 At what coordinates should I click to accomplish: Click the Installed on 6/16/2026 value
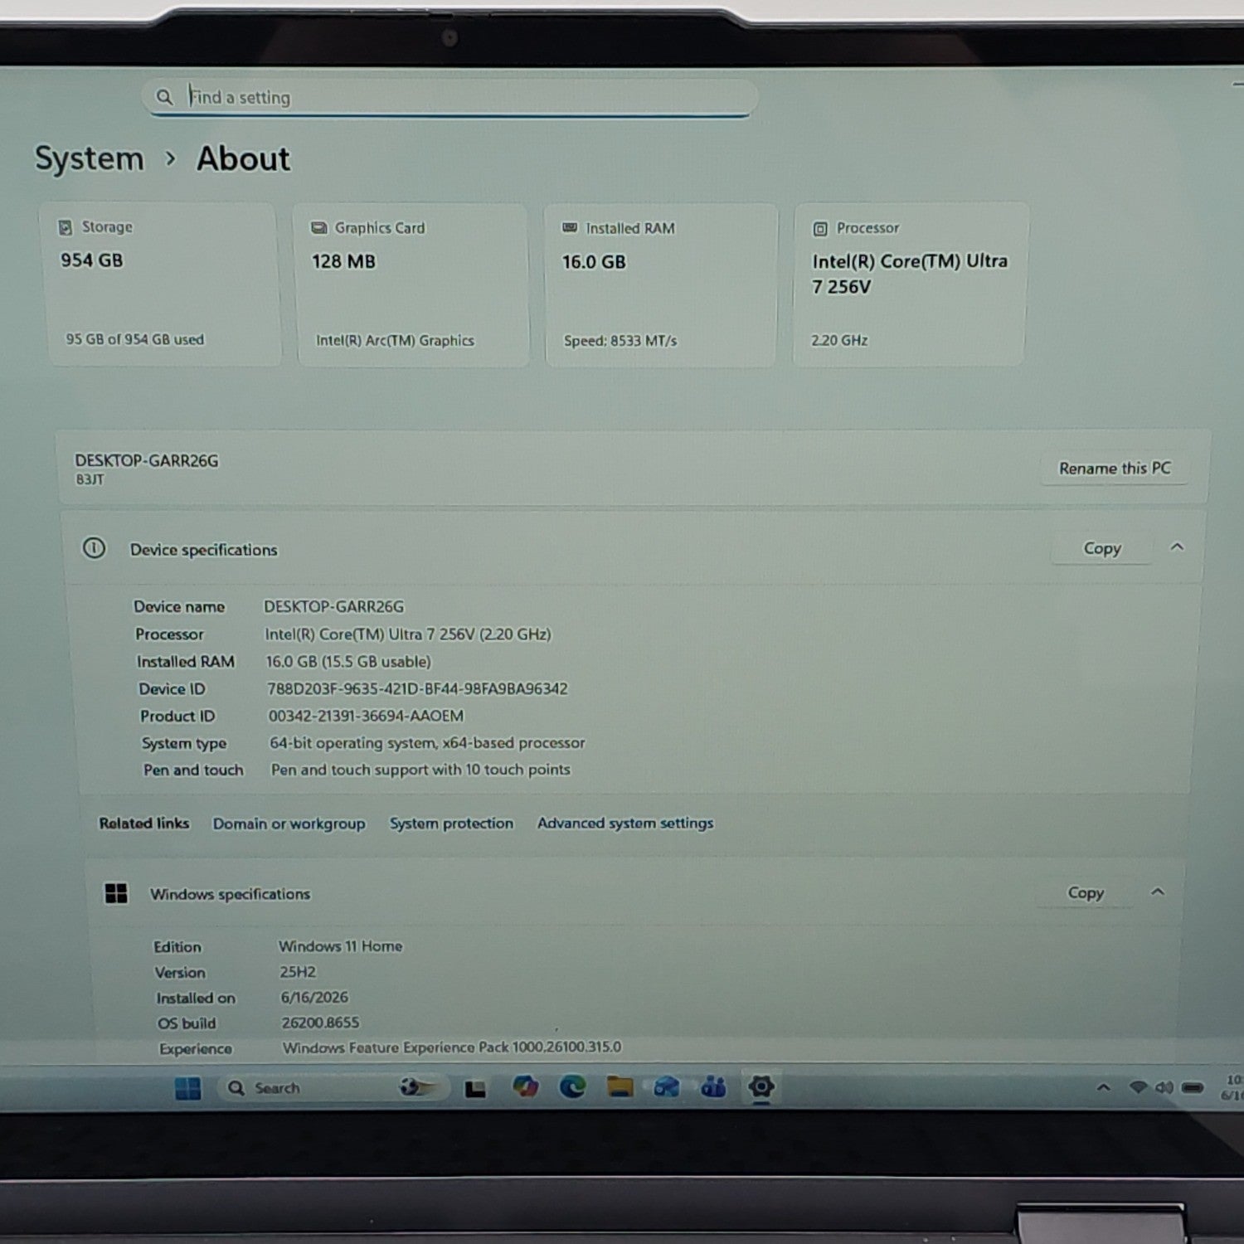click(314, 997)
